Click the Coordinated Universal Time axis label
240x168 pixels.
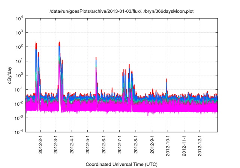point(122,165)
